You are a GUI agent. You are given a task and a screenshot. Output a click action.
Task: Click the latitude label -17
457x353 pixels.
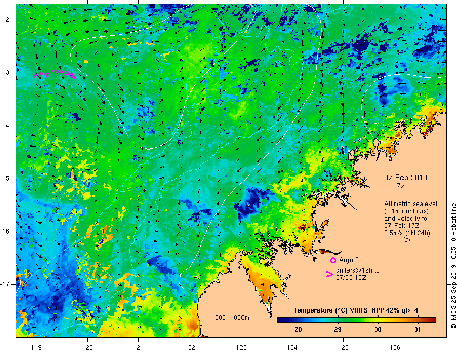coord(5,284)
